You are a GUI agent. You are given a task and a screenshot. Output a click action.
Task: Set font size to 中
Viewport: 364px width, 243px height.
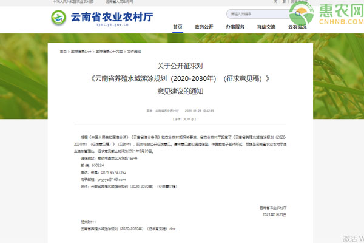(x=189, y=119)
